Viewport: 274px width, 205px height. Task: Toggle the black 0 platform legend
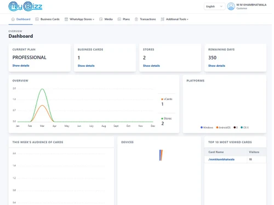point(236,127)
